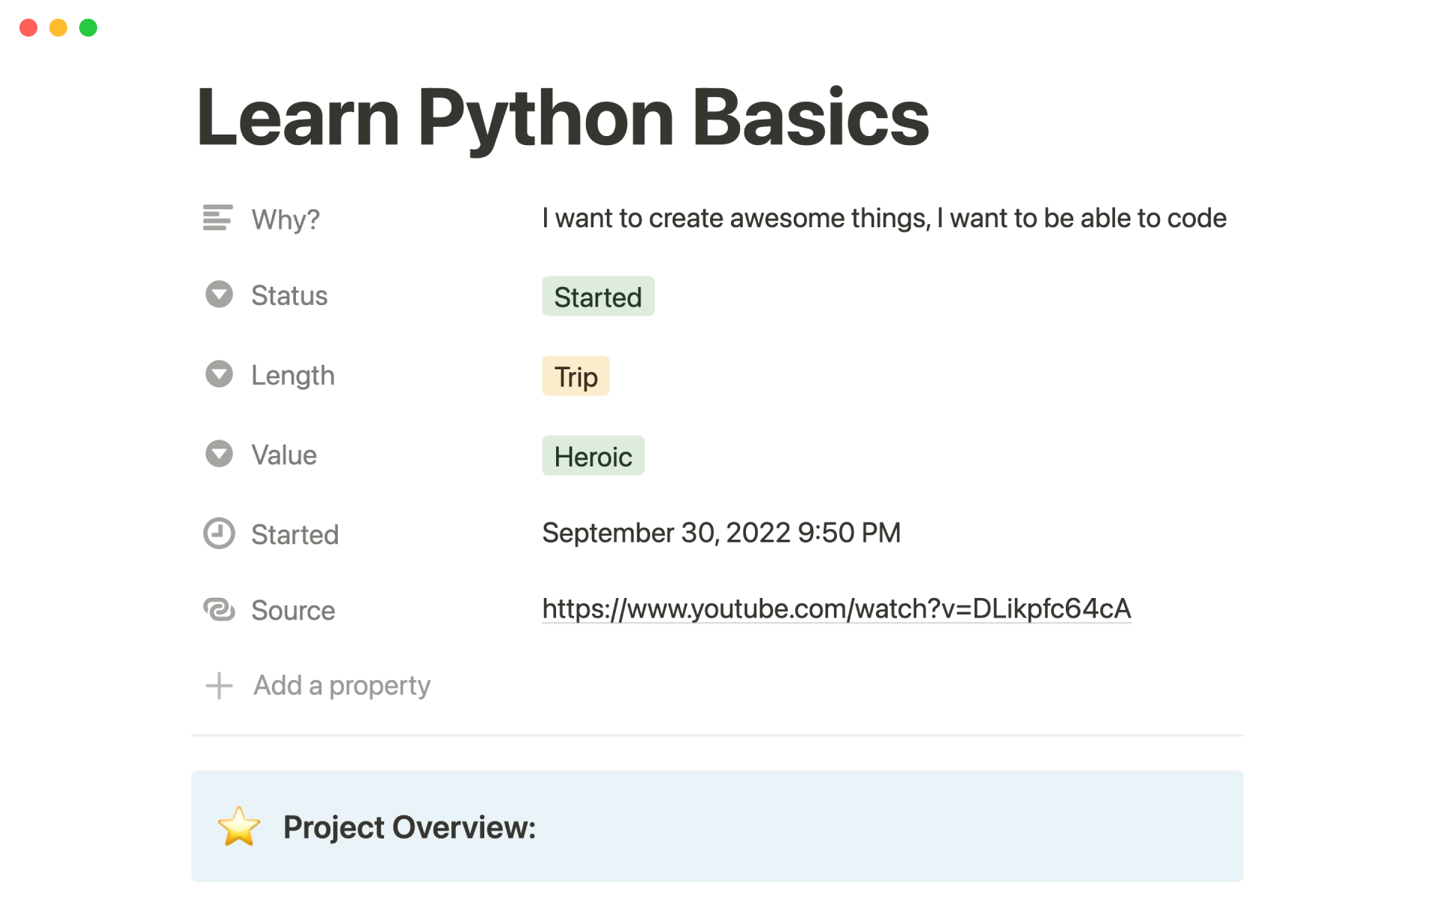Click the Project Overview callout heading
The width and height of the screenshot is (1435, 897).
(x=409, y=827)
